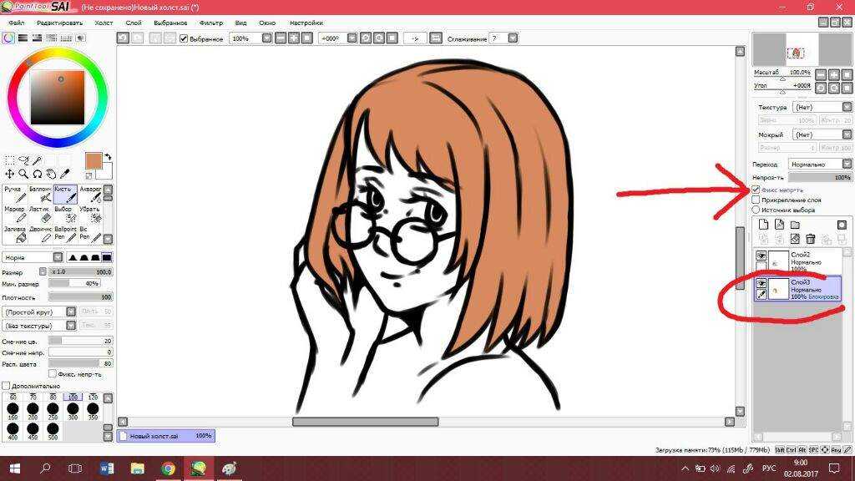Select the Кисть brush tool

pyautogui.click(x=65, y=195)
